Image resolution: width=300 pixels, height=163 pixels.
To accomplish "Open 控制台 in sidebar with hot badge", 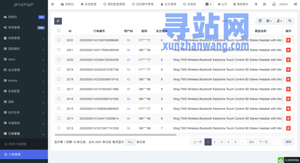I will pos(24,17).
